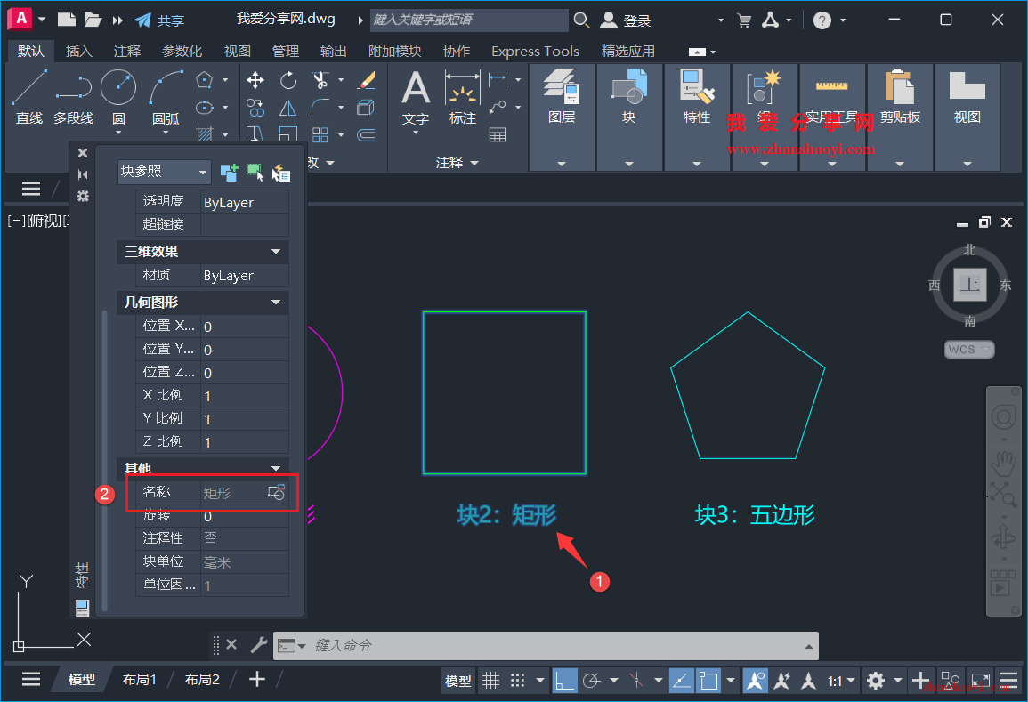
Task: Click Quick Select icon in properties palette
Action: coord(280,173)
